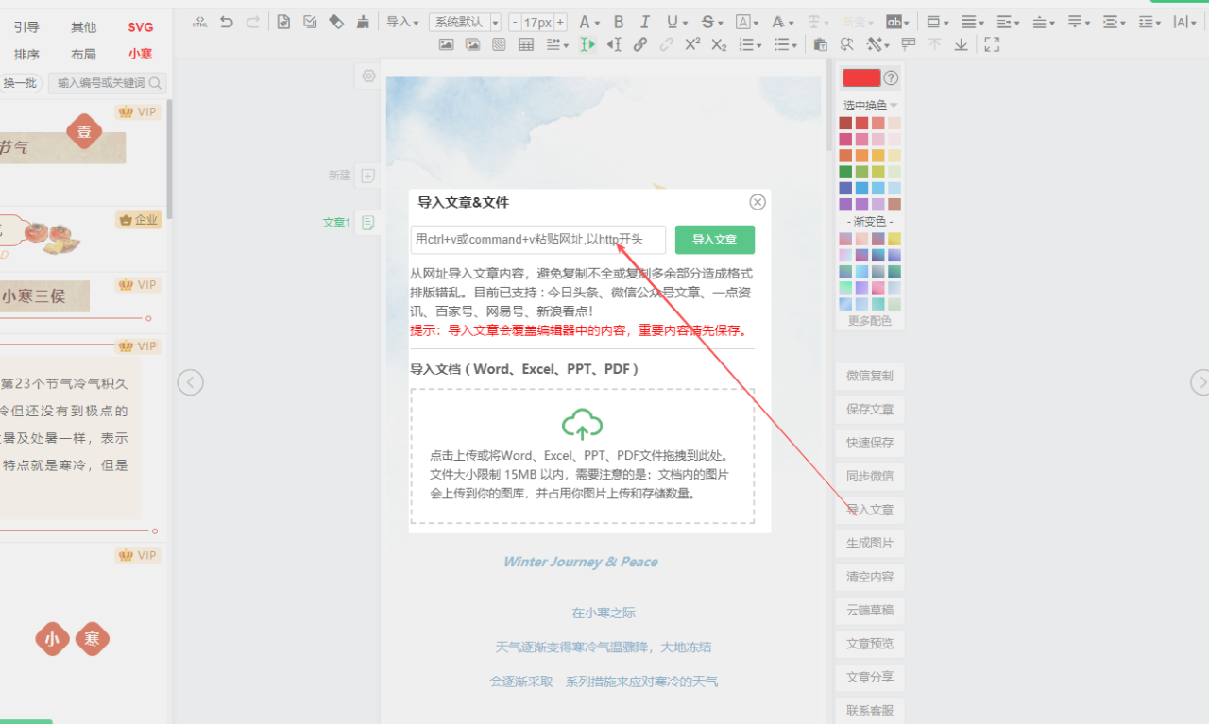
Task: Click the superscript X² icon
Action: [692, 44]
